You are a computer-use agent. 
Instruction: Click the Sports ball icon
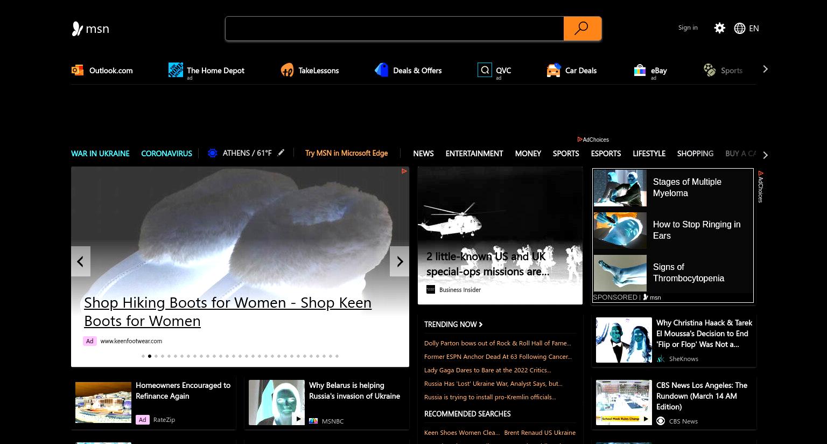pos(710,70)
